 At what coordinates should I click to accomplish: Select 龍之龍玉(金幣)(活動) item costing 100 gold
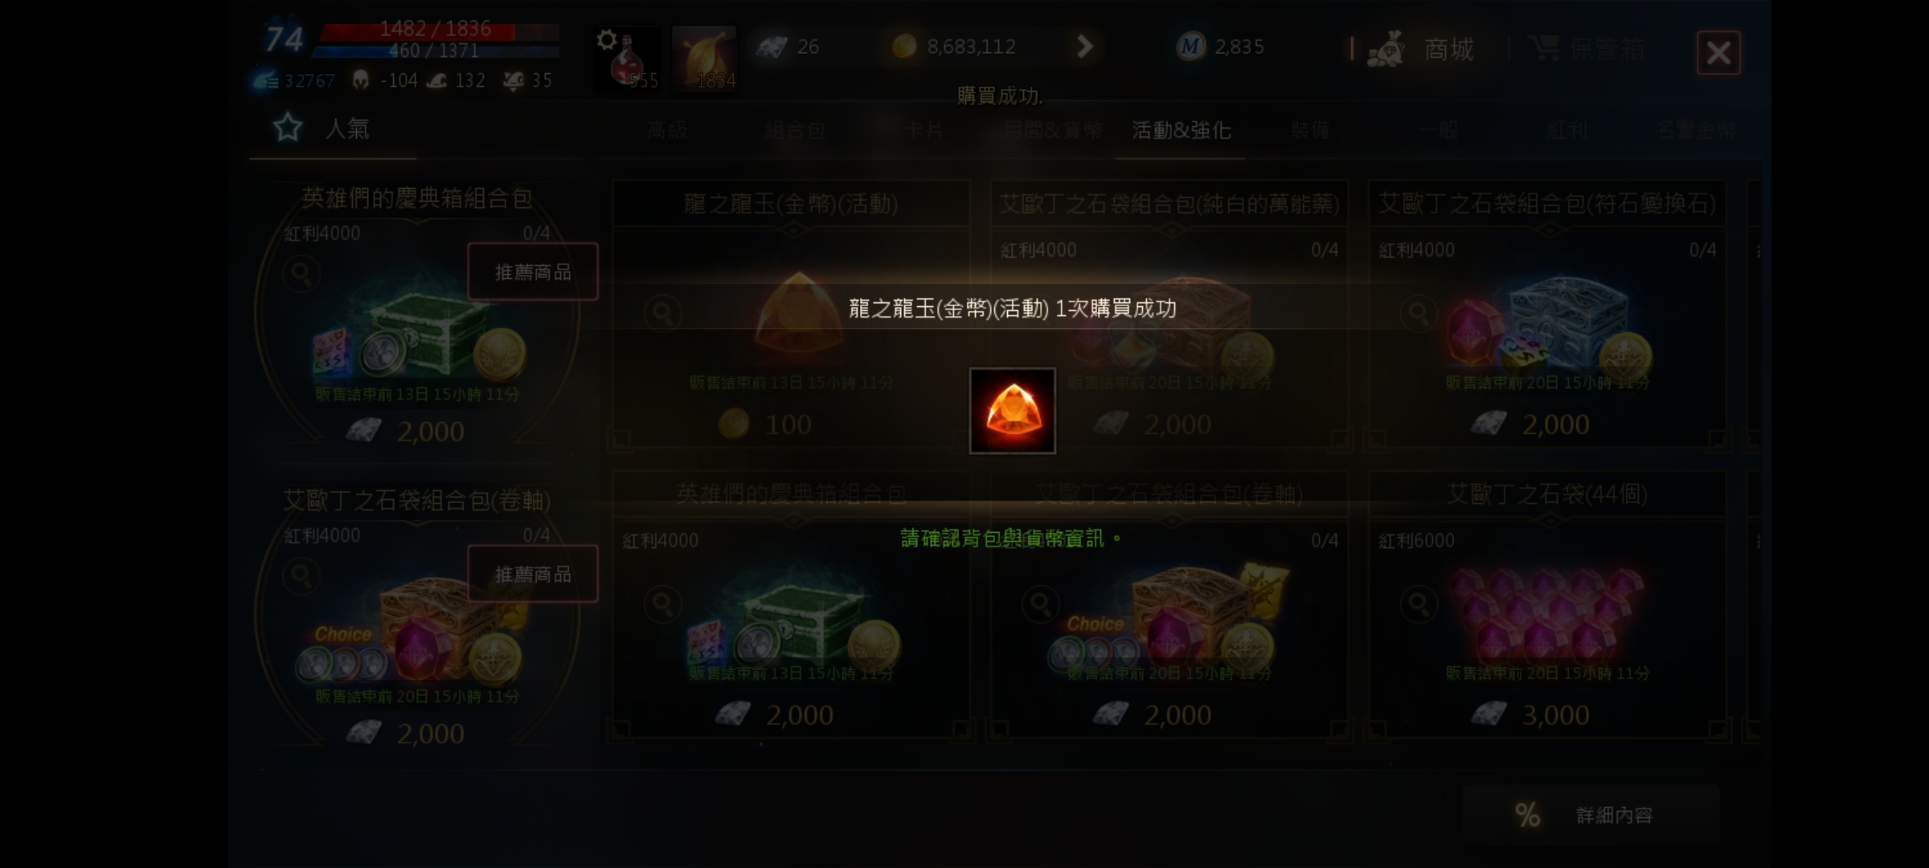click(791, 315)
